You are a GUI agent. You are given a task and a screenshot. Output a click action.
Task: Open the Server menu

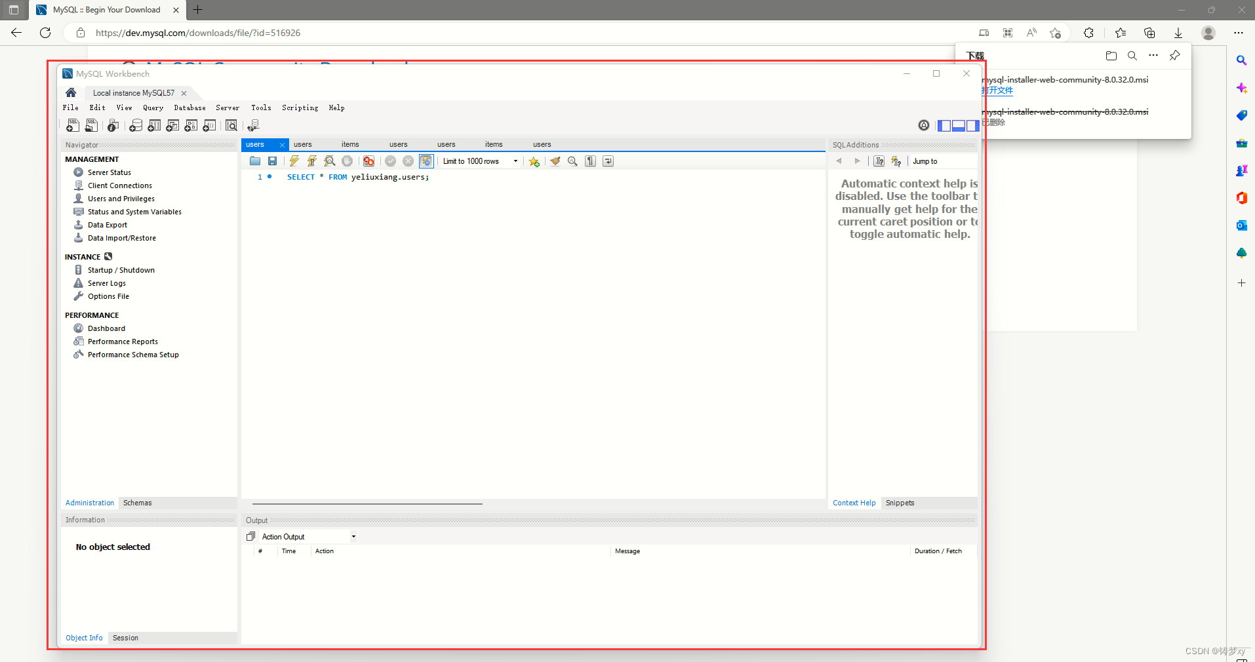[x=228, y=107]
